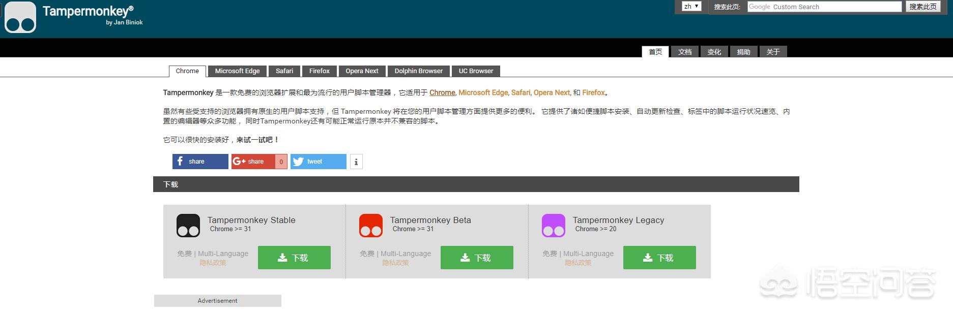The width and height of the screenshot is (953, 316).
Task: Click the 'by Jan Biniok' header text
Action: coord(124,22)
